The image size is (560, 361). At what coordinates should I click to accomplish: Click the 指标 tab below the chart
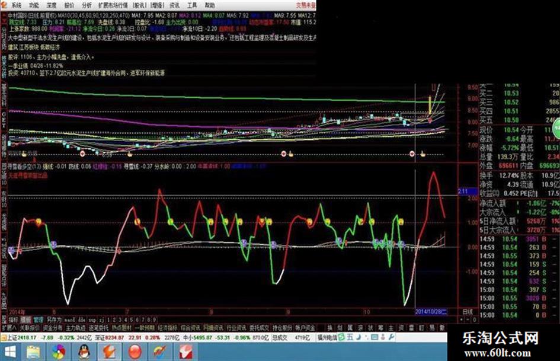14,320
